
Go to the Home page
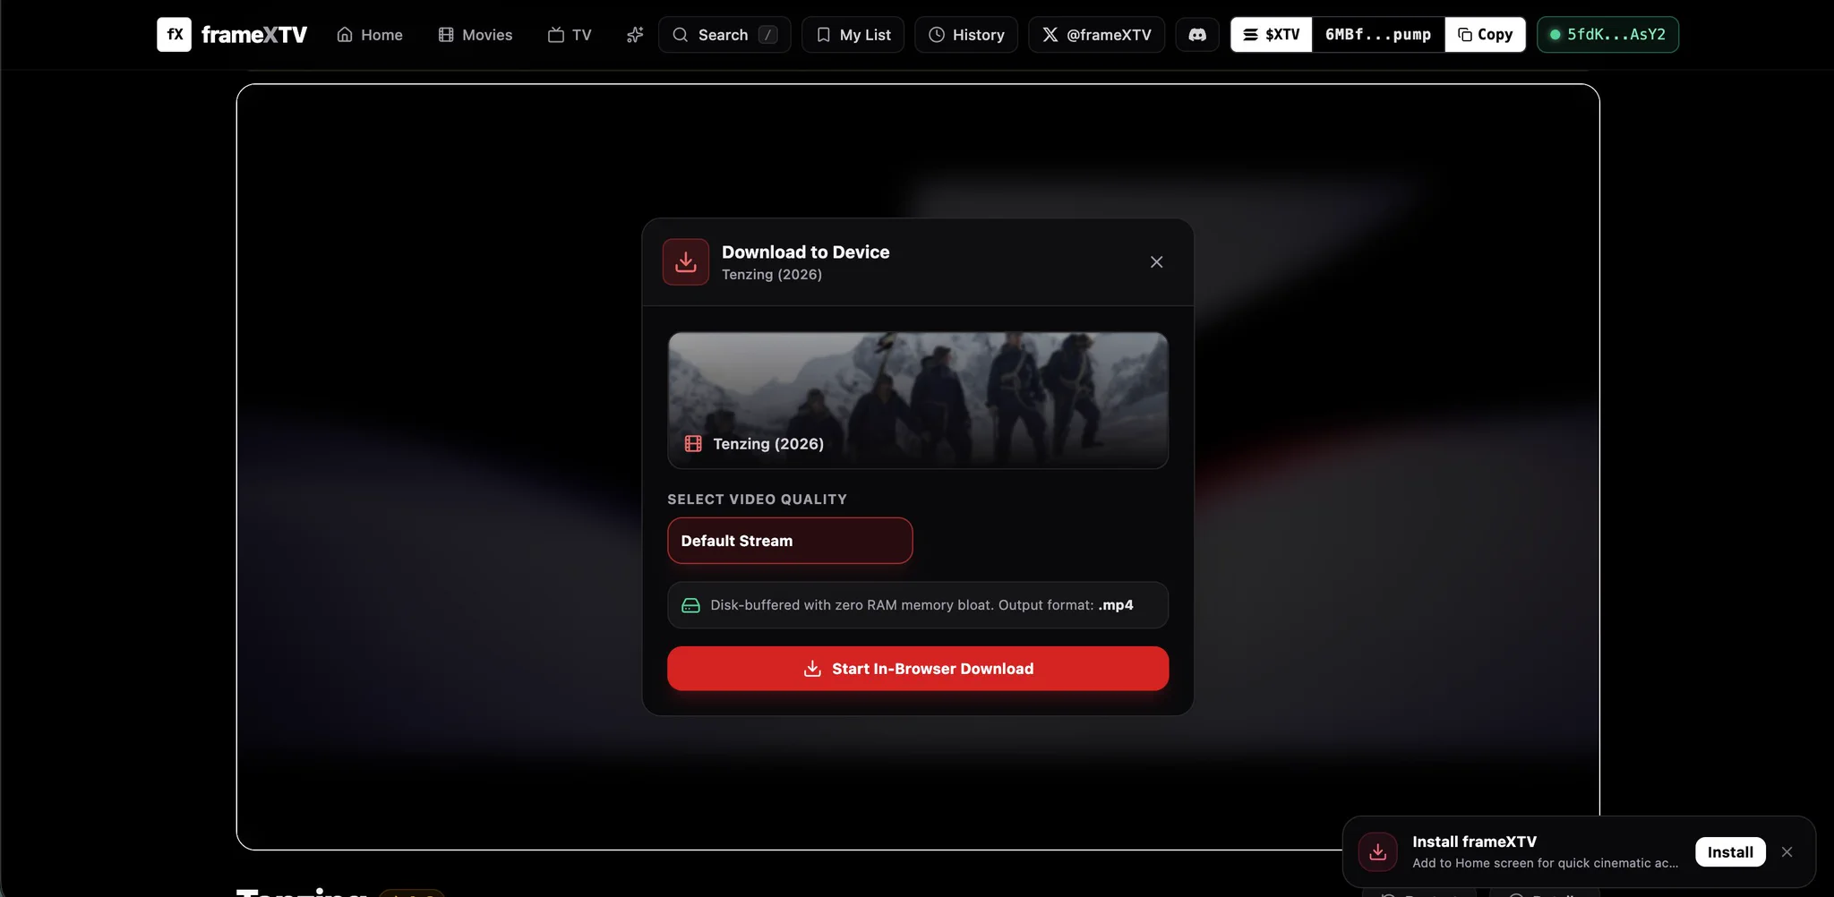pos(370,34)
